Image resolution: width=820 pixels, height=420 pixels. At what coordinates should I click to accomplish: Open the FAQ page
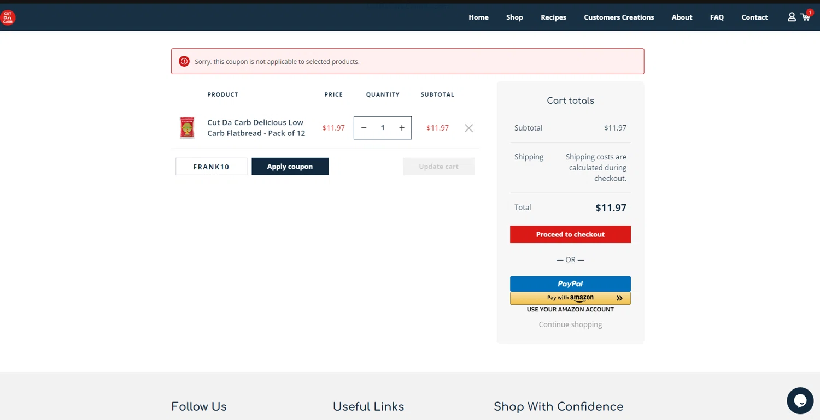(x=717, y=17)
